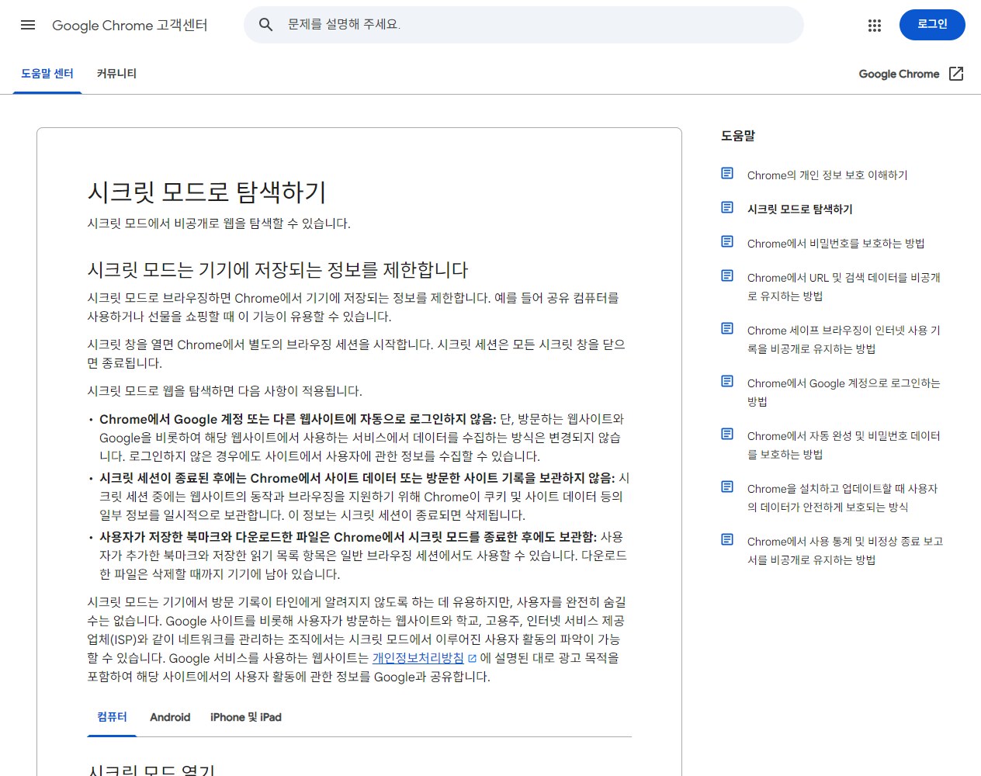Open 'Chrome에서 비밀번호를 보호하는 방법' article

[836, 244]
